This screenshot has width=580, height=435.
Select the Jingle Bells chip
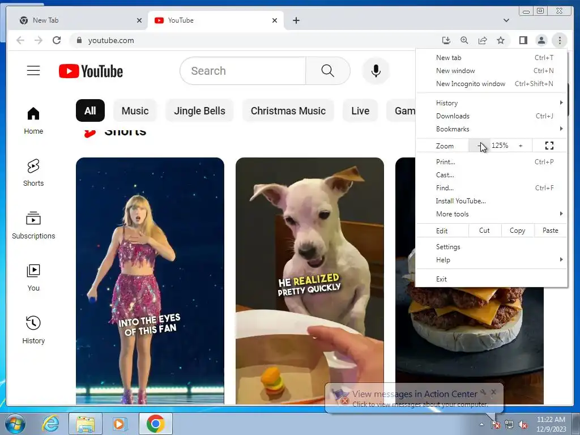199,110
